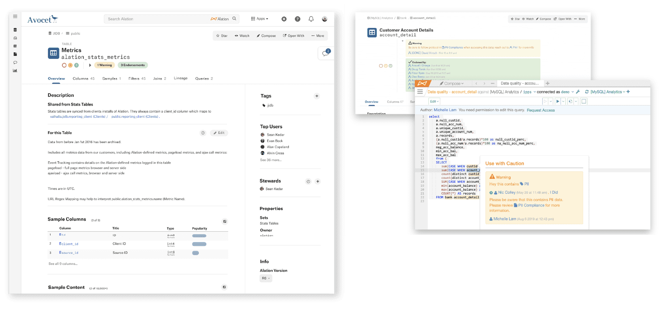Screen dimensions: 663x314
Task: Click the wrench settings icon in Compose
Action: [578, 92]
